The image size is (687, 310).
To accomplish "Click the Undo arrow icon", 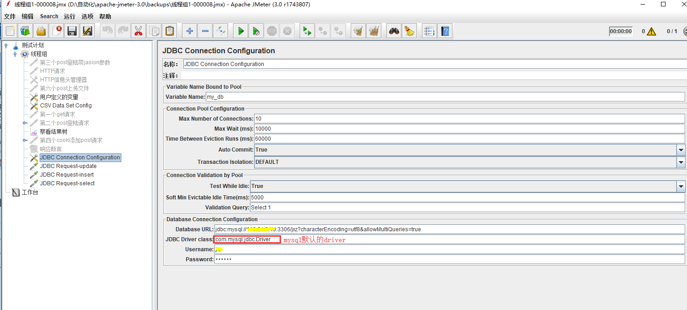I will click(108, 31).
